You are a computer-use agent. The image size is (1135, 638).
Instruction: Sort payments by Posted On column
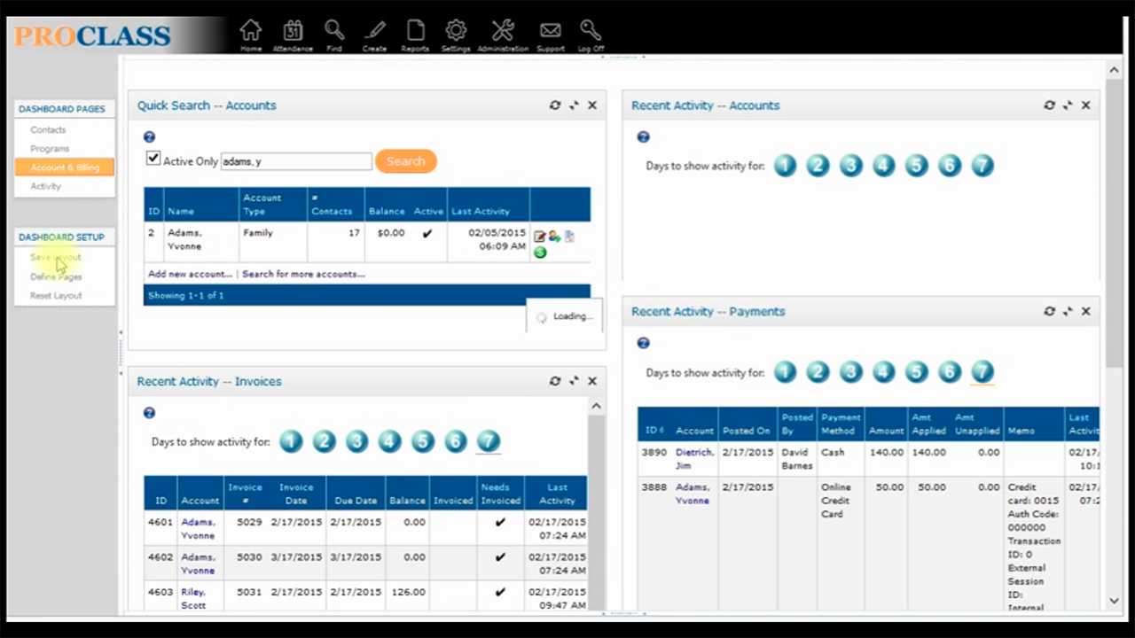[x=746, y=431]
